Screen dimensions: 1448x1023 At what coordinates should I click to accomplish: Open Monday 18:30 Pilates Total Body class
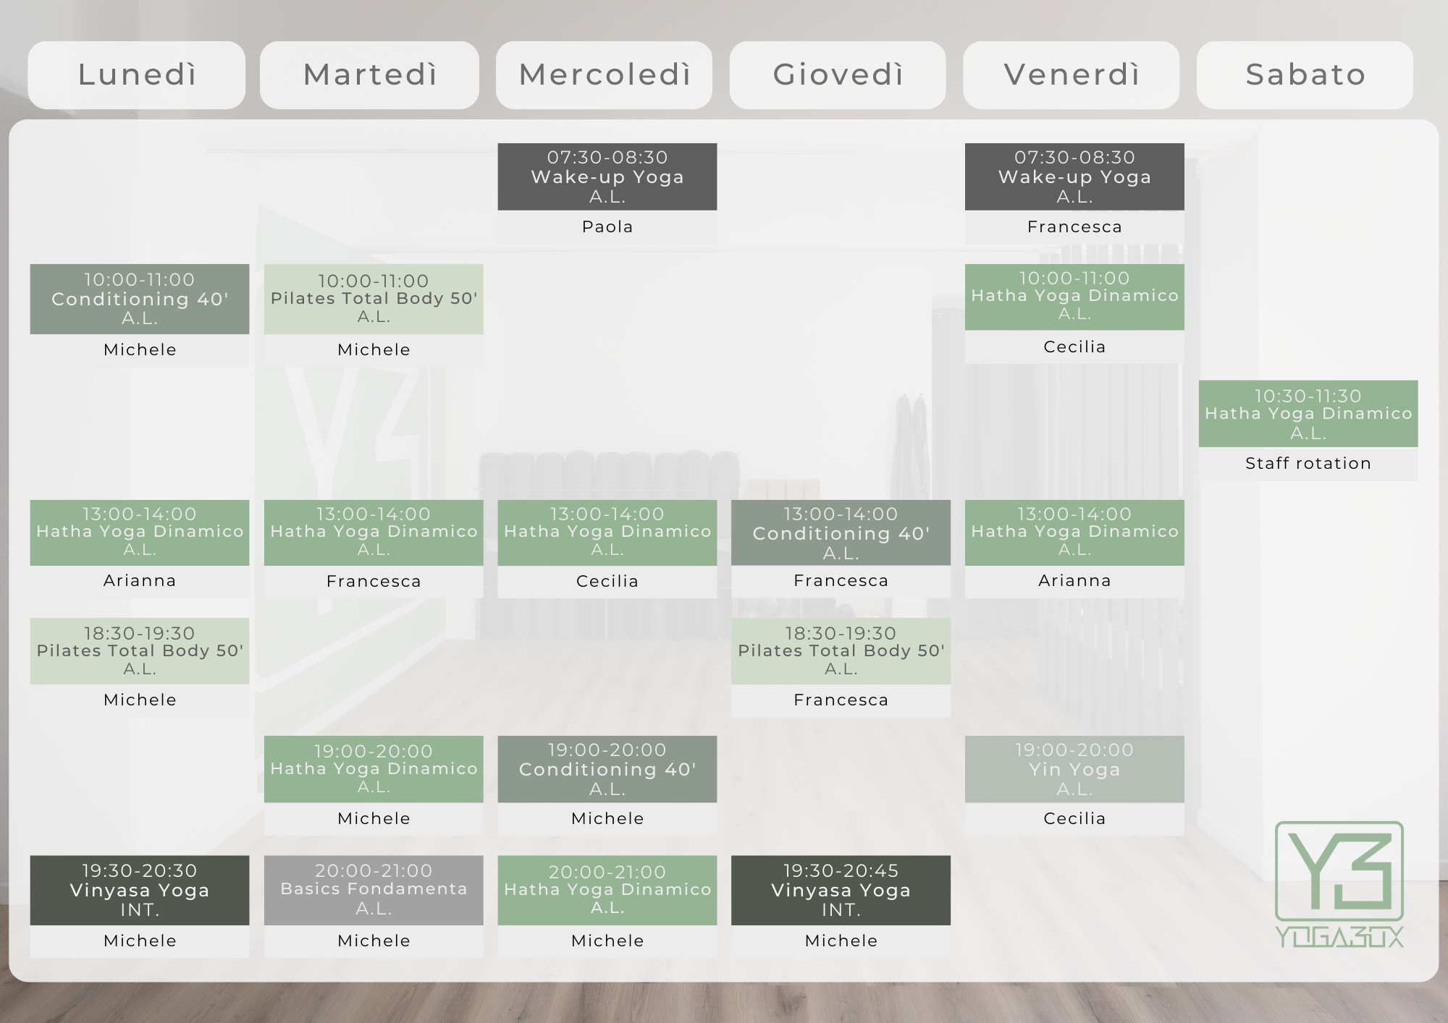140,650
